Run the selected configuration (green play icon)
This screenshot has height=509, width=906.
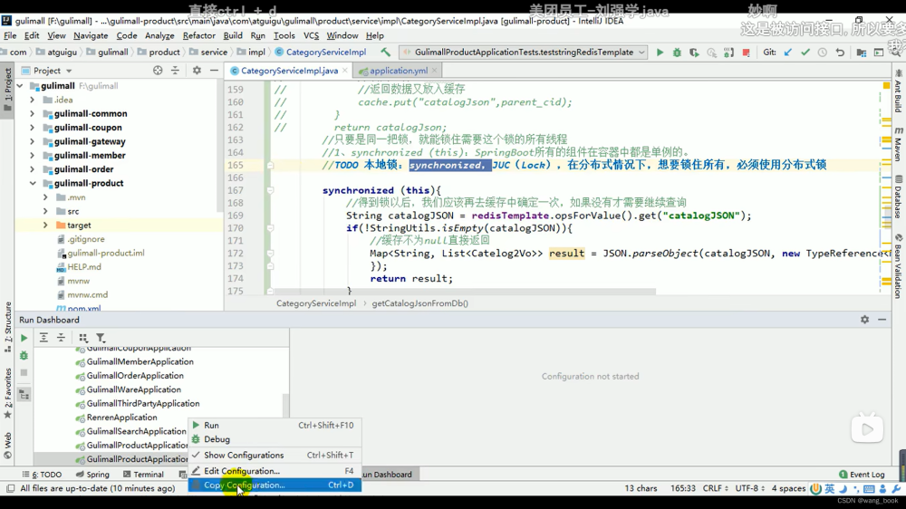point(660,52)
